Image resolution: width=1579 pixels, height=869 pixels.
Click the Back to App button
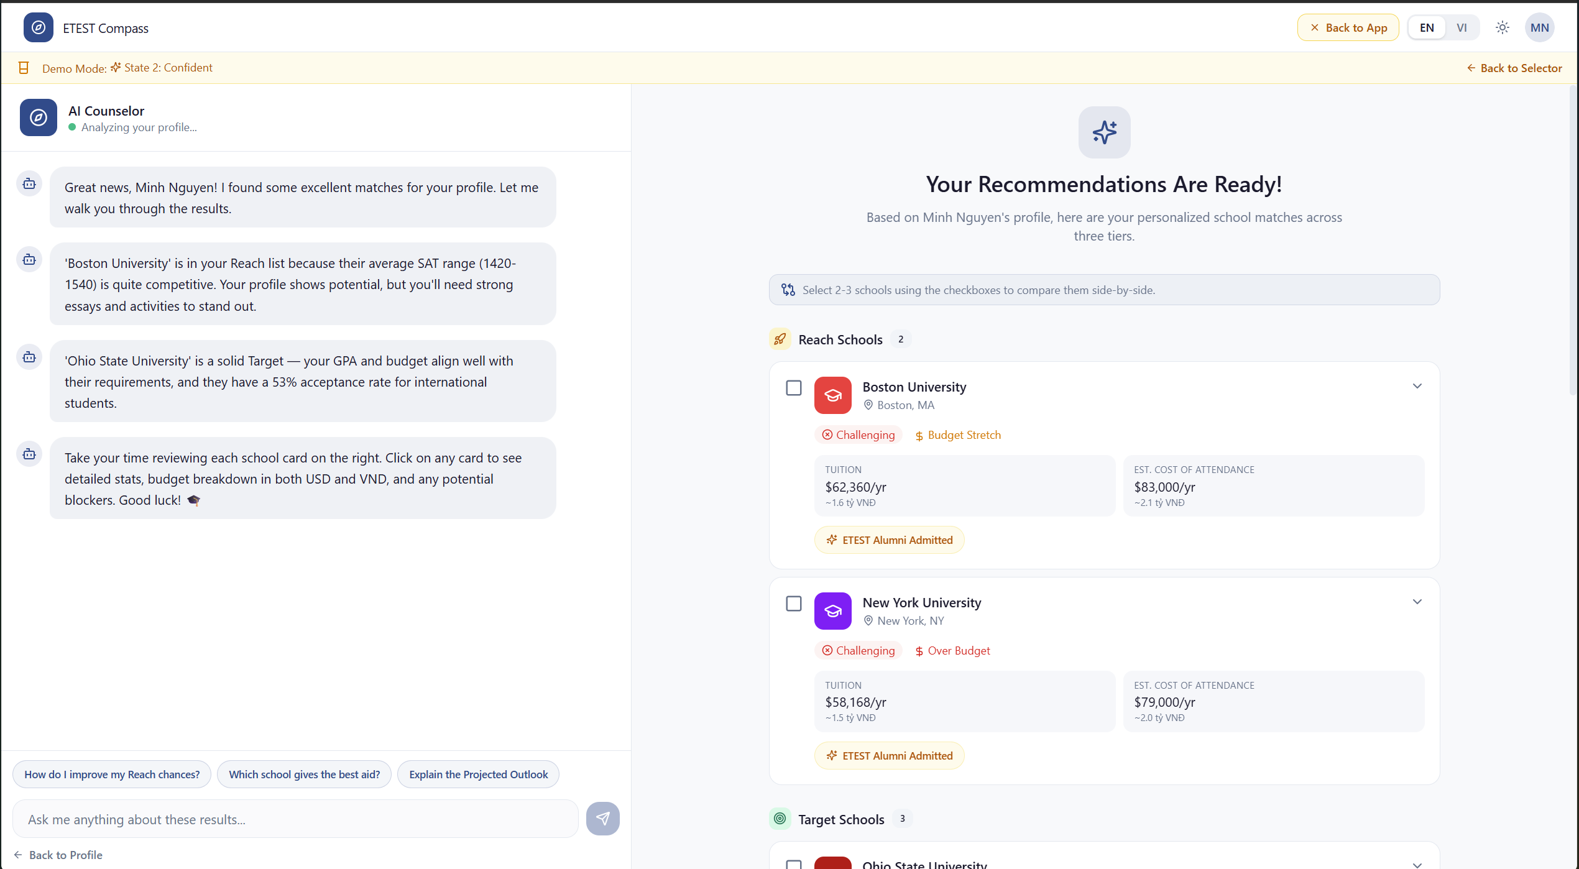(x=1348, y=28)
